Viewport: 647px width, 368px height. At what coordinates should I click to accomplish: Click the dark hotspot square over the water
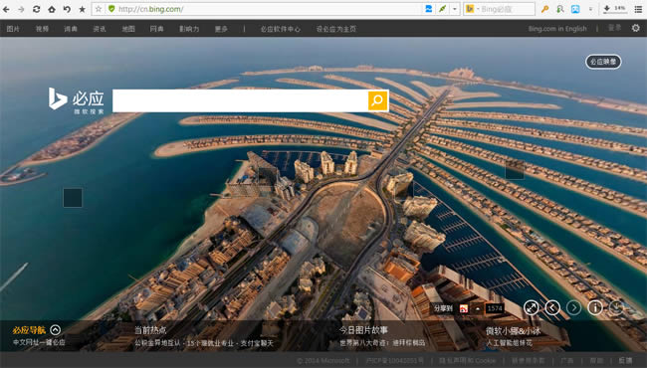[x=73, y=197]
